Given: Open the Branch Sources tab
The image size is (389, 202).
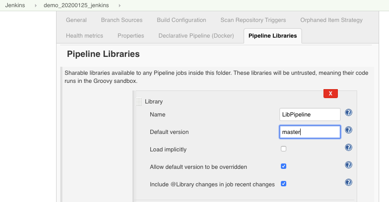Looking at the screenshot, I should click(122, 20).
